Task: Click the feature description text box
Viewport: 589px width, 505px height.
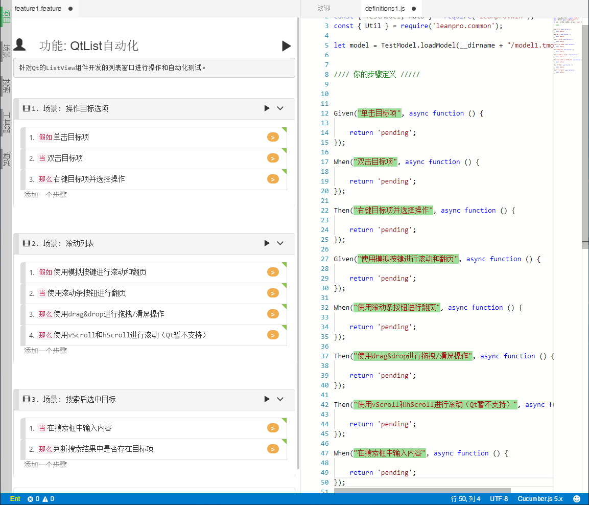Action: (154, 67)
